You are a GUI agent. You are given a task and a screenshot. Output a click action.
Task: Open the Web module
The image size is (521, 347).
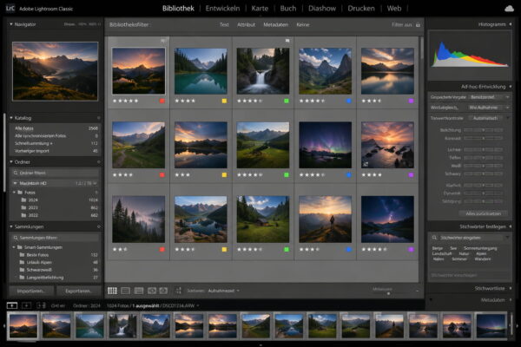pyautogui.click(x=394, y=9)
